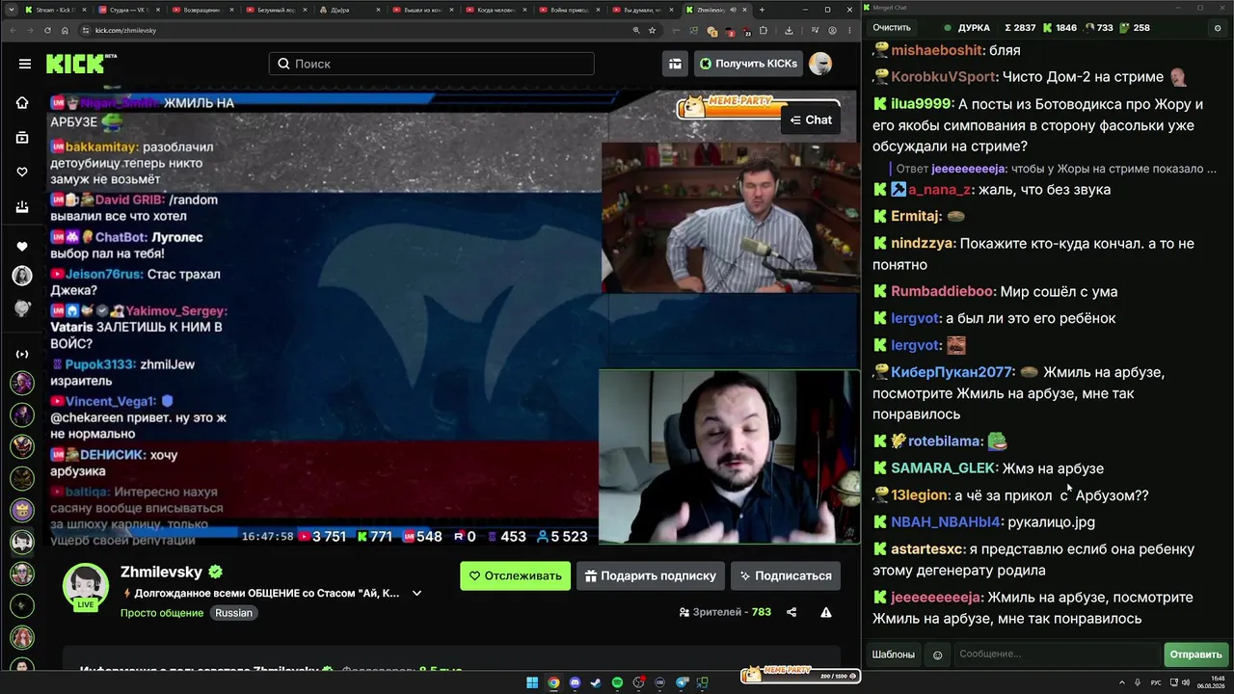Open astartesxc's username in chat
This screenshot has width=1234, height=694.
(x=926, y=549)
